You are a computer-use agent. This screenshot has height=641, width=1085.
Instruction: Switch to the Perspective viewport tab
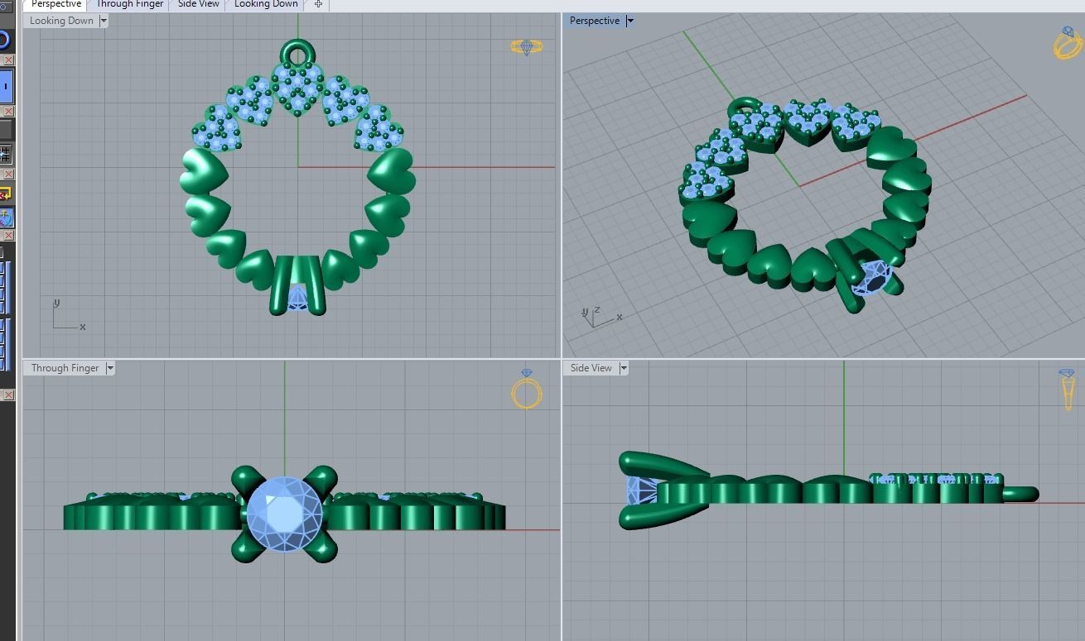coord(55,4)
